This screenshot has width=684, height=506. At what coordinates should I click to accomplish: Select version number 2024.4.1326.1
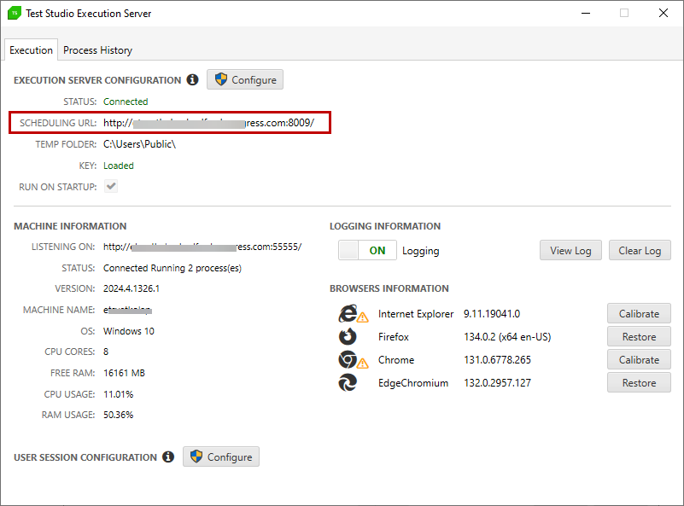[x=132, y=288]
